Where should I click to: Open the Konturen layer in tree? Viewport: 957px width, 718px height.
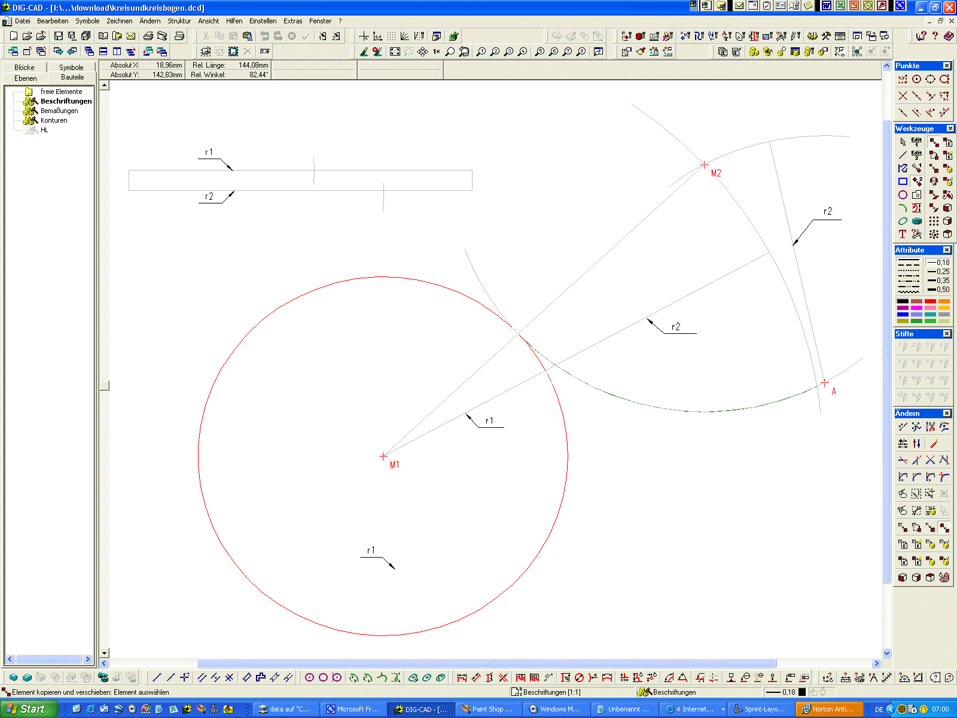pos(54,120)
